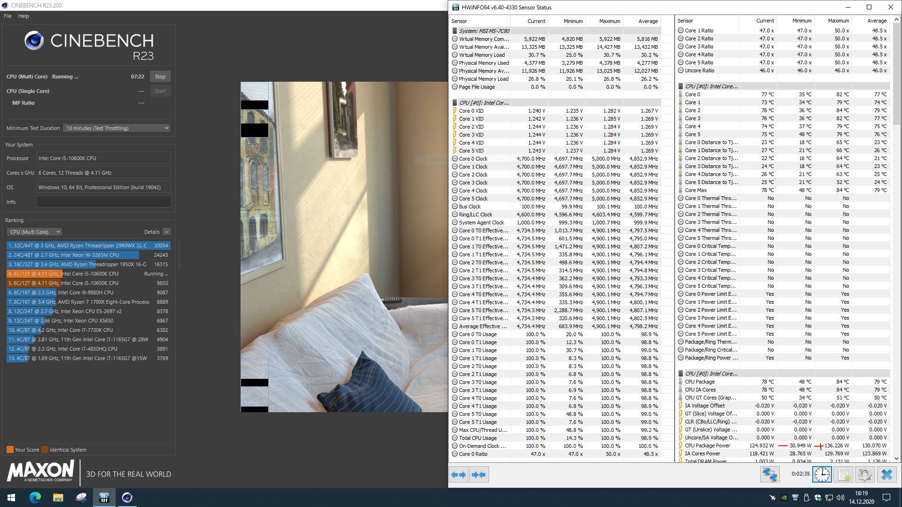Click the CPU Package temperature sensor icon
The image size is (902, 507).
680,382
